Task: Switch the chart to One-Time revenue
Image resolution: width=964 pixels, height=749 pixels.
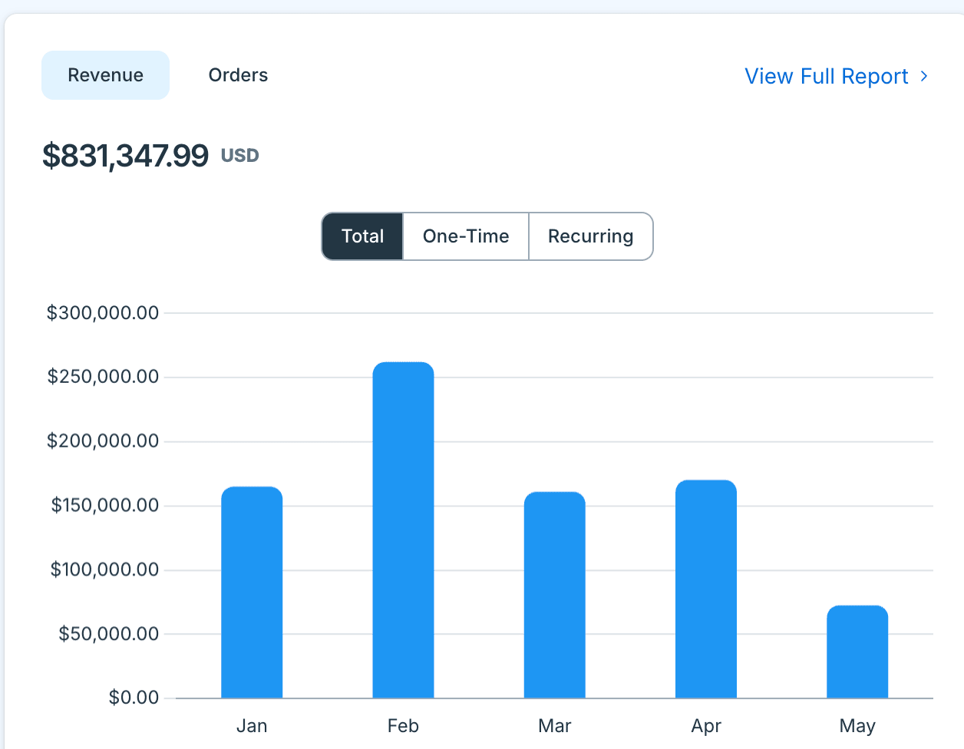Action: (x=466, y=236)
